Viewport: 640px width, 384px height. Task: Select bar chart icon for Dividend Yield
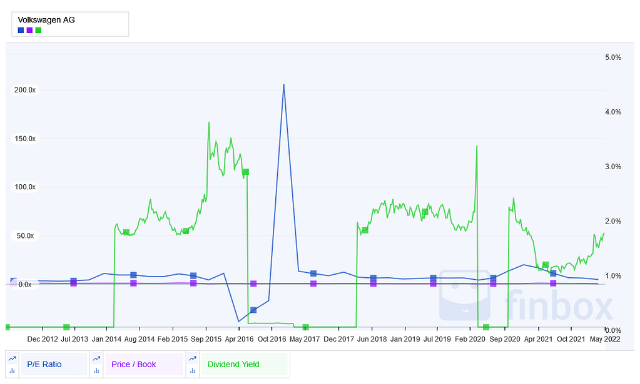192,370
